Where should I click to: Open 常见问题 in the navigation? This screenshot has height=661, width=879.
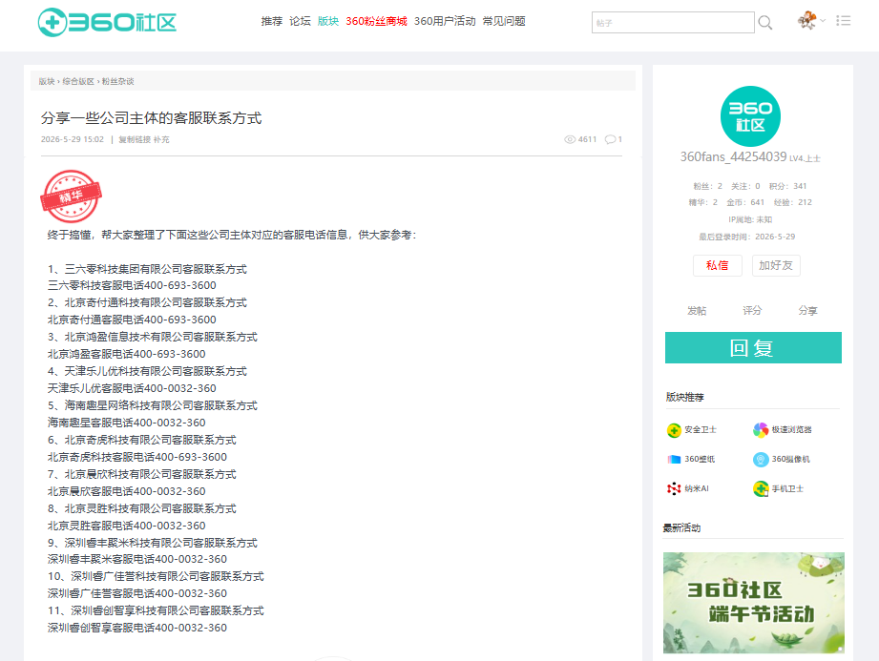point(504,21)
